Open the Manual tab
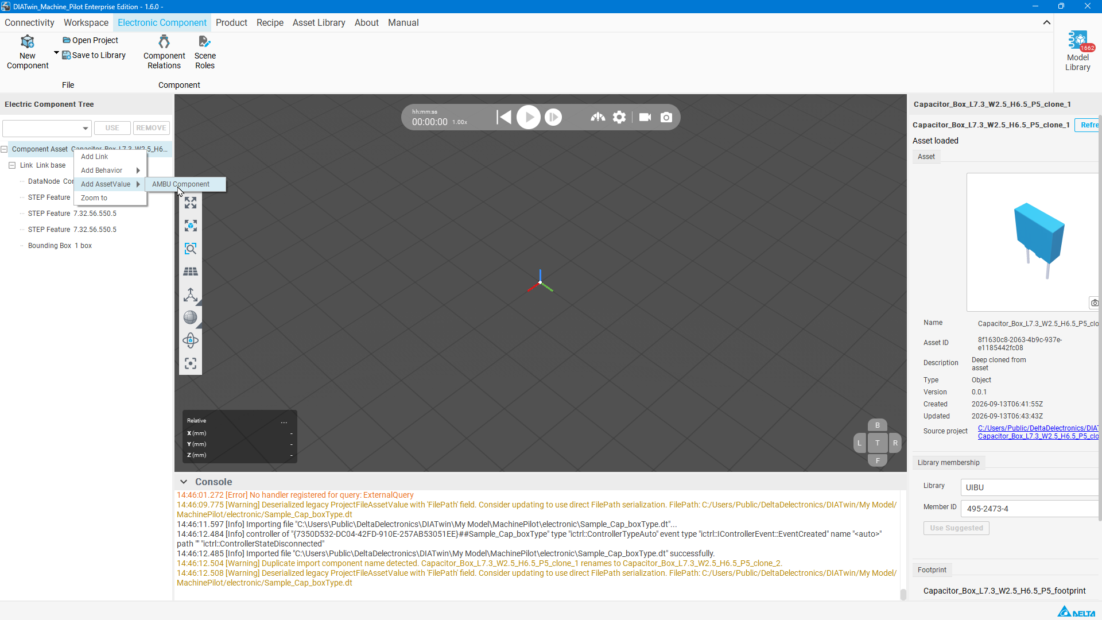This screenshot has width=1102, height=620. tap(403, 23)
